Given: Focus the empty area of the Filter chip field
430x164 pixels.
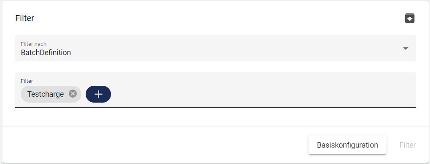Looking at the screenshot, I should point(263,94).
